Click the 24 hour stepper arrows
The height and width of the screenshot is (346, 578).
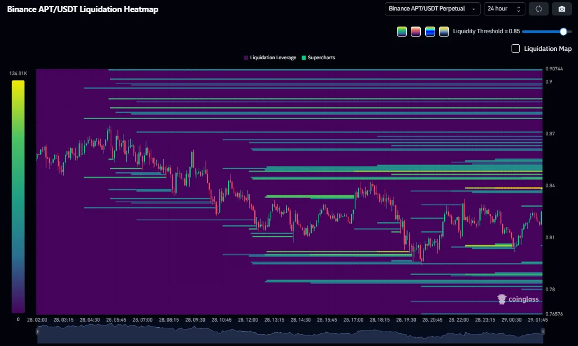(x=519, y=9)
